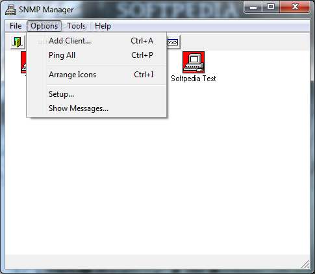Screen dimensions: 315x274
Task: Maximize the SNMP Manager window
Action: click(271, 7)
